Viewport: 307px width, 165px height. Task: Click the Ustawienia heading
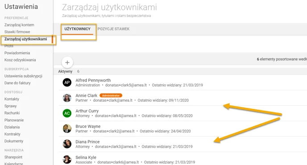21,7
